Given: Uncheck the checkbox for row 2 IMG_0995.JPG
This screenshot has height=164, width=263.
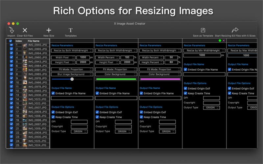Looking at the screenshot, I should [x=12, y=49].
